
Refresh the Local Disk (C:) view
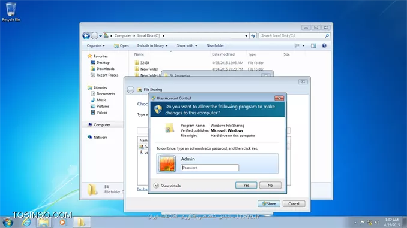[253, 36]
